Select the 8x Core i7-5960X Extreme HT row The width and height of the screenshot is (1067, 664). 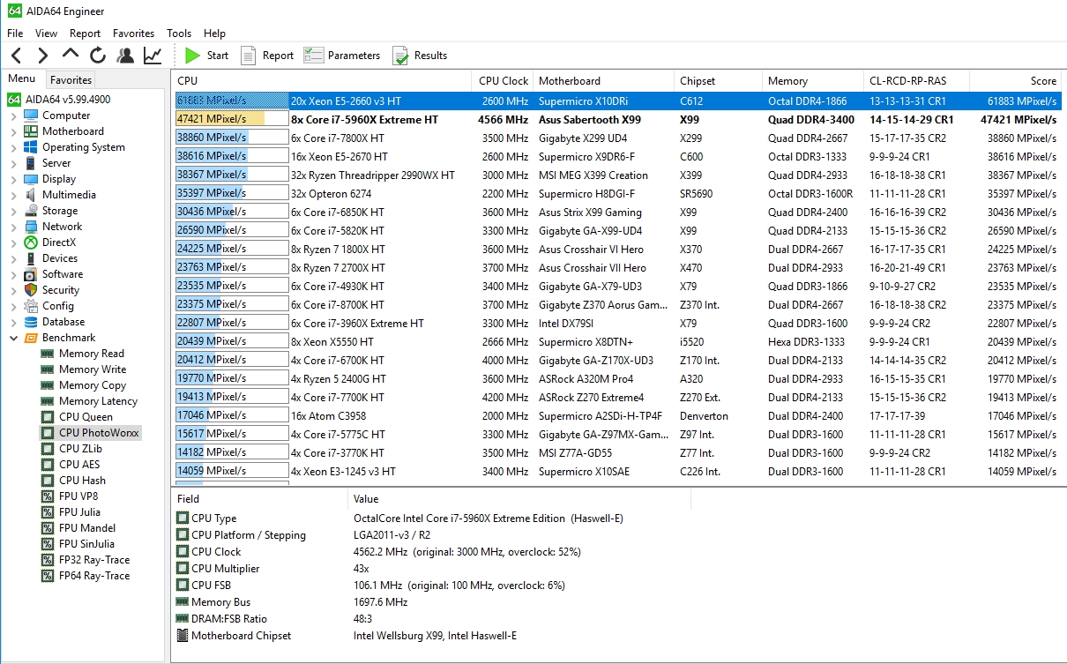pos(619,119)
